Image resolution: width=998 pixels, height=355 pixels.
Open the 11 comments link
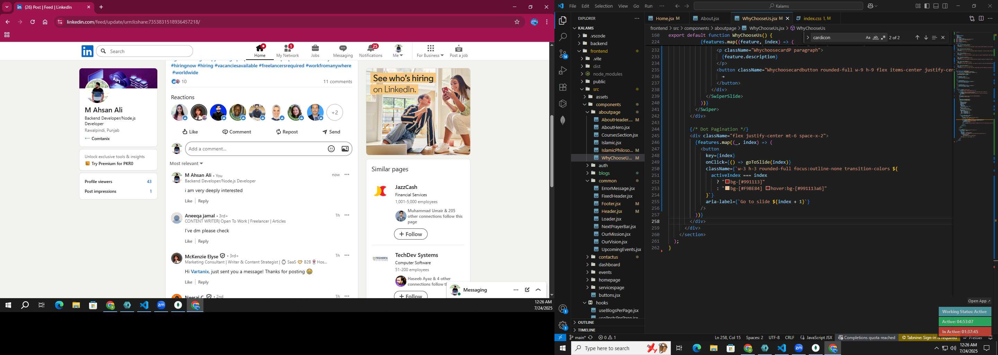[338, 81]
